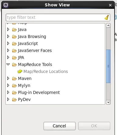Click the Mylyn folder icon

pos(14,85)
